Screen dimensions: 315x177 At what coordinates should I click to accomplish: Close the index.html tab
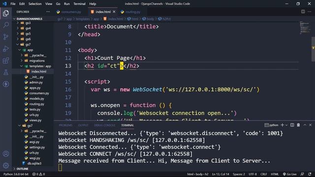coord(114,12)
